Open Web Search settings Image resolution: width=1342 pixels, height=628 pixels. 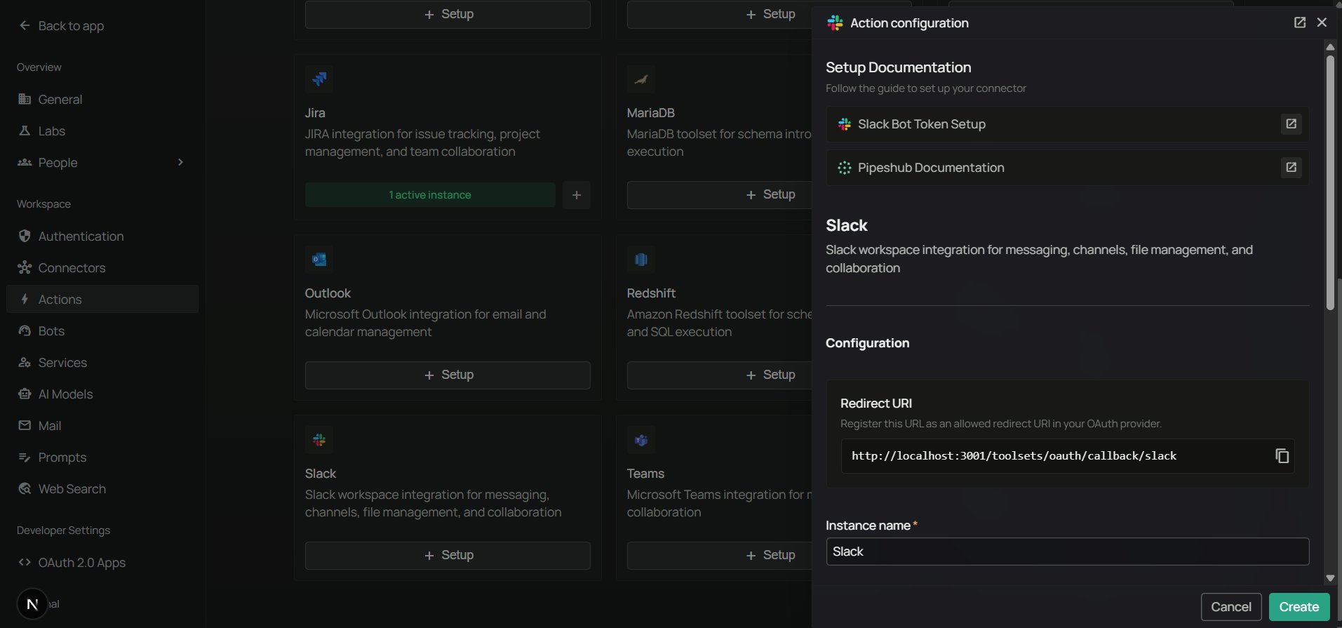pos(102,489)
